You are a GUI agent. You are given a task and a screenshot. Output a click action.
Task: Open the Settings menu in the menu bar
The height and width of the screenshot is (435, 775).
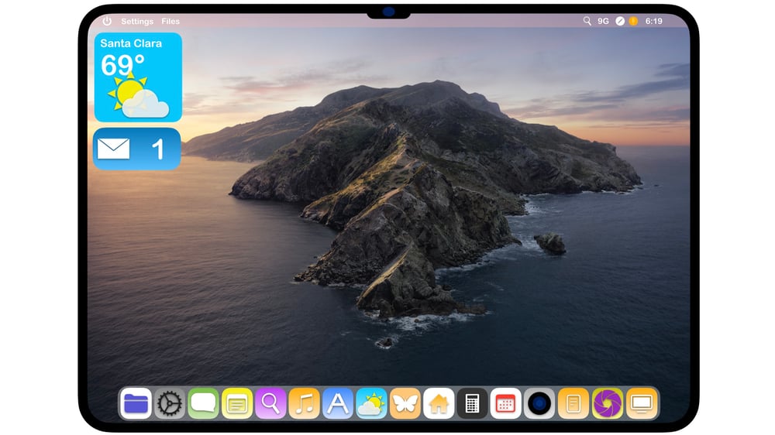pos(137,21)
